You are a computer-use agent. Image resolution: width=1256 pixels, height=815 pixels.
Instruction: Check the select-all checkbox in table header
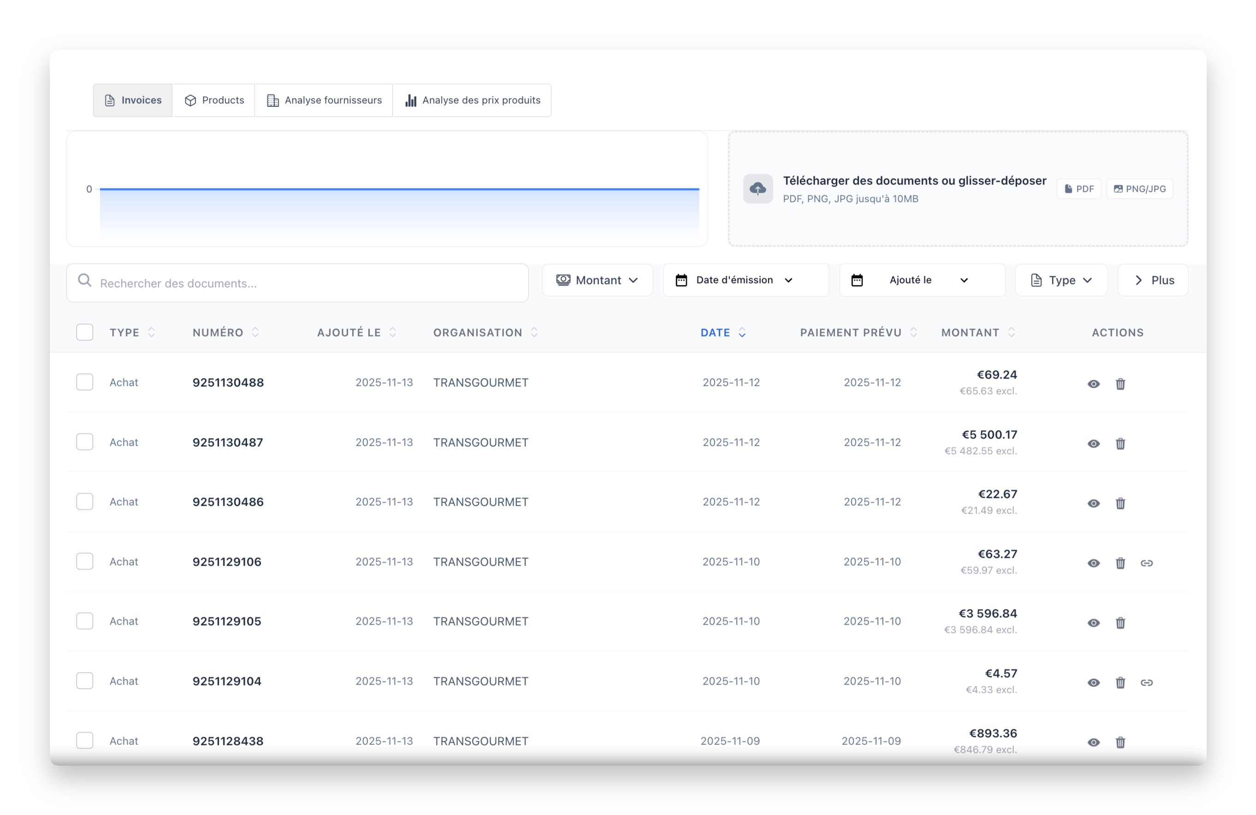pyautogui.click(x=84, y=332)
